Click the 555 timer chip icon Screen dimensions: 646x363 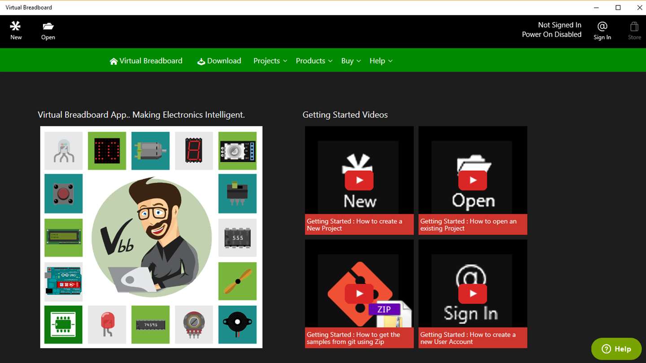pos(237,238)
